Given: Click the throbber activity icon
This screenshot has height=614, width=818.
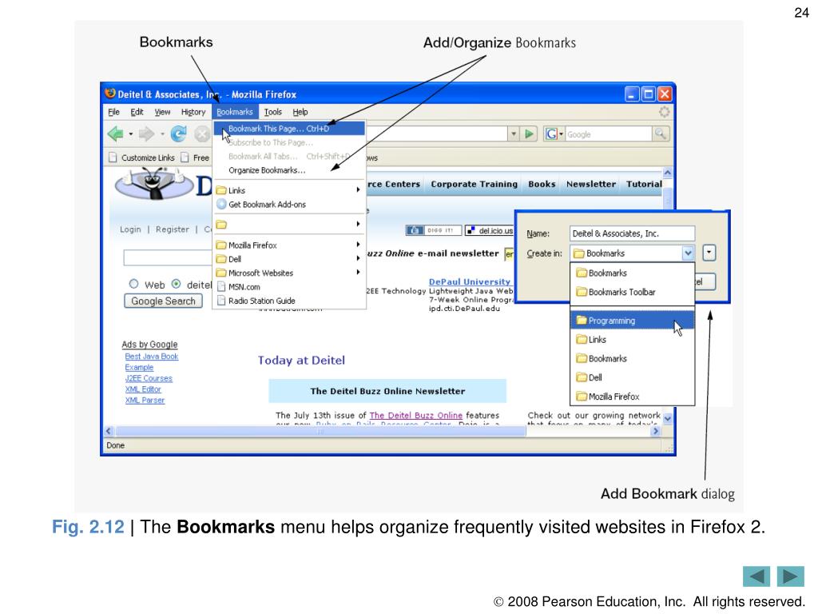Looking at the screenshot, I should click(664, 112).
